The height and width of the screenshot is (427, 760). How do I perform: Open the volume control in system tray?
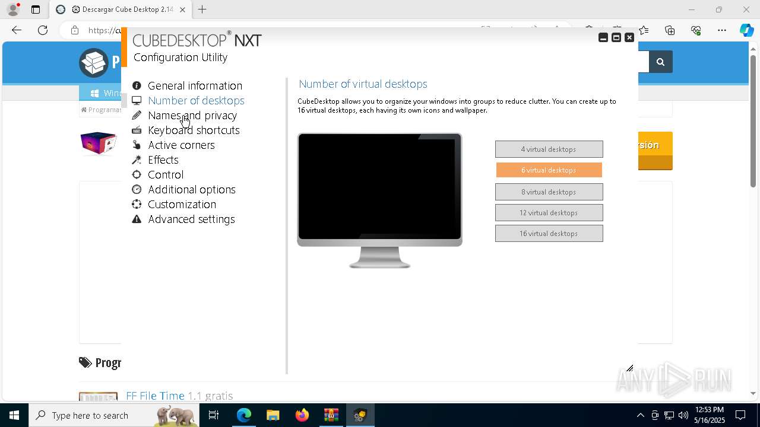tap(683, 415)
